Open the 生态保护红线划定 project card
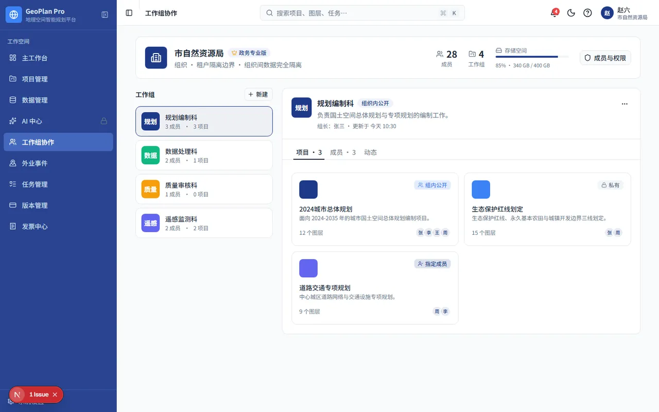The width and height of the screenshot is (659, 412). (547, 209)
